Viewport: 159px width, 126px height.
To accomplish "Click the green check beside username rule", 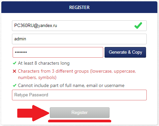I will (15, 85).
